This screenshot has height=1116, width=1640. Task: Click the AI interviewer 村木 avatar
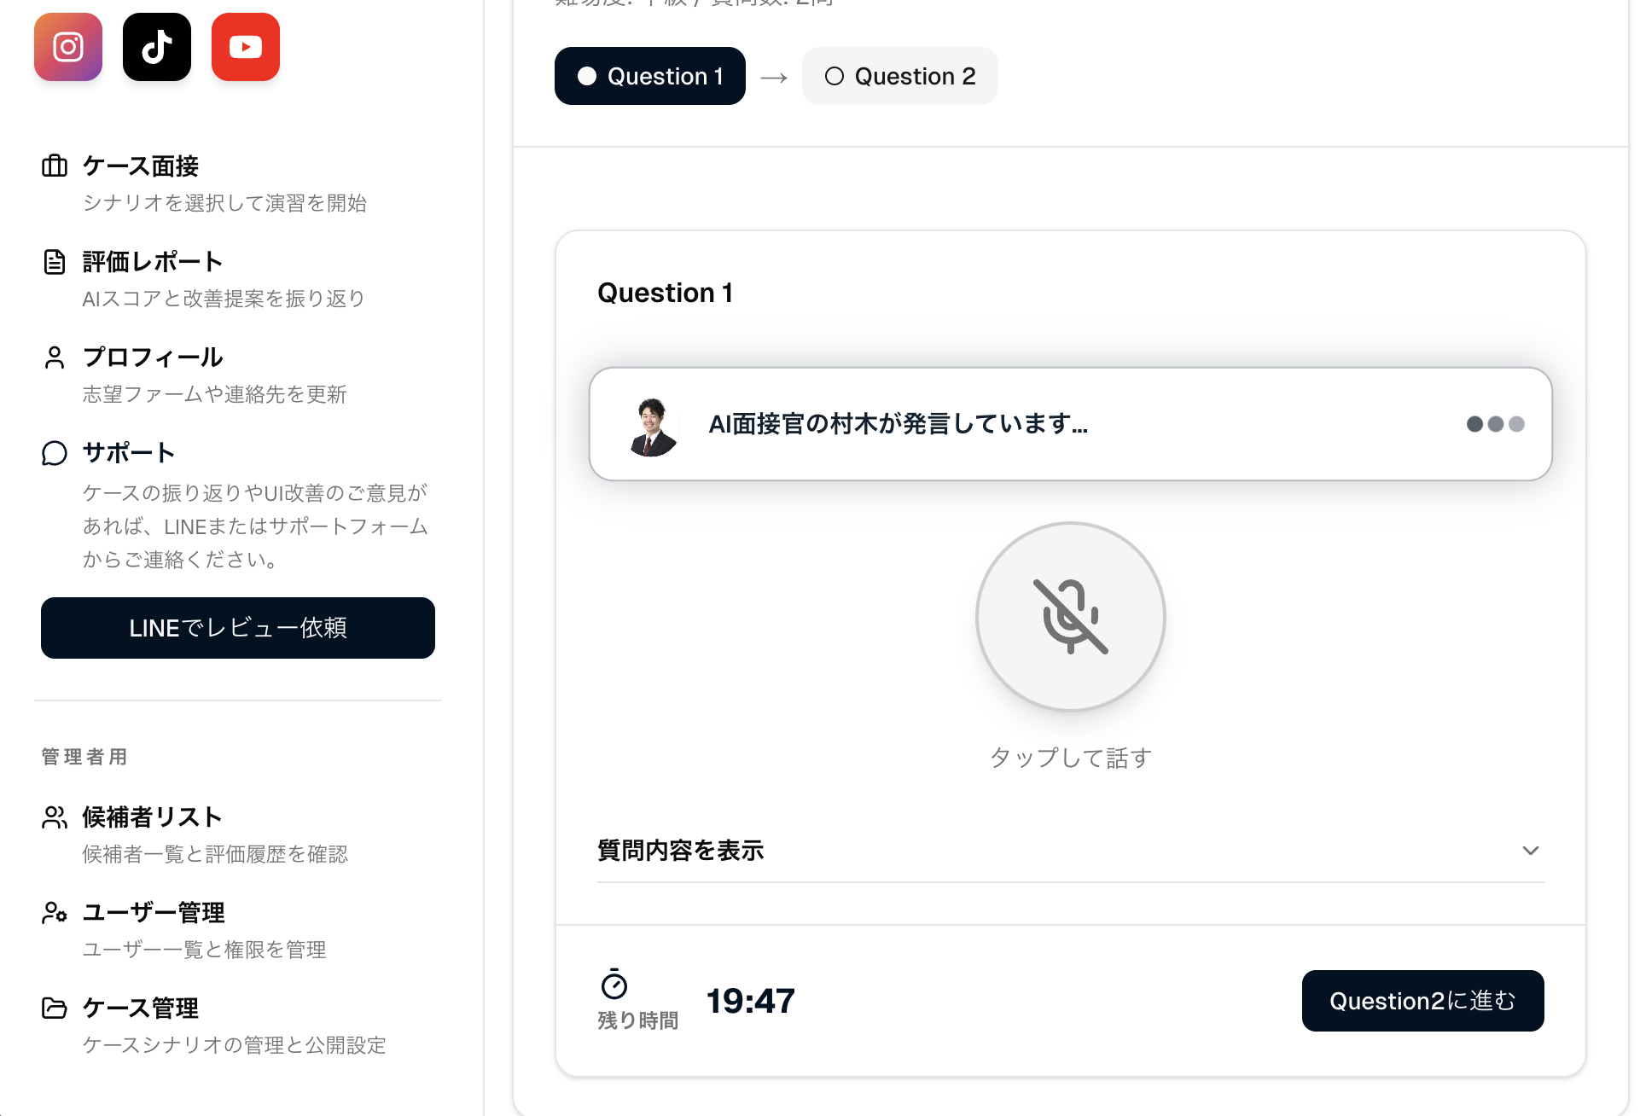(x=653, y=425)
